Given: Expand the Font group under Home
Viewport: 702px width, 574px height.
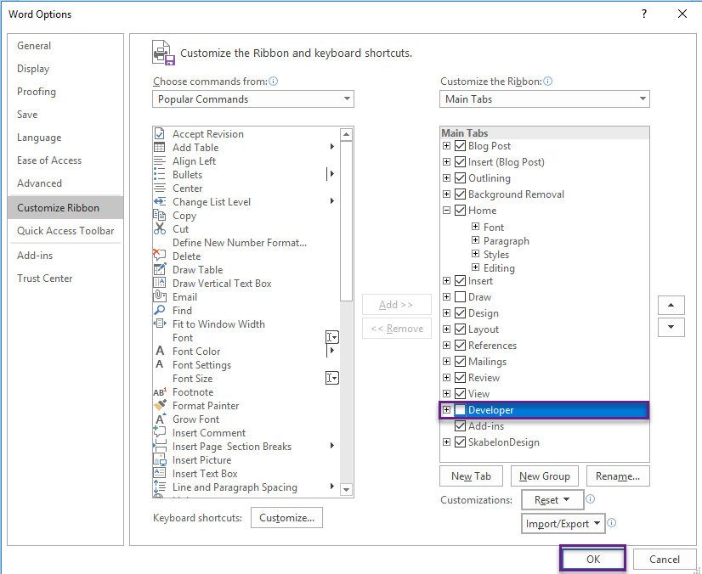Looking at the screenshot, I should (475, 227).
